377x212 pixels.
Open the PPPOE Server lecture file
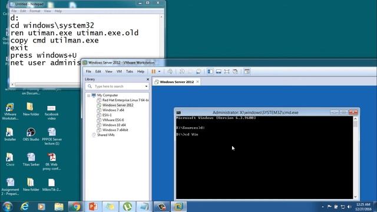click(x=52, y=136)
